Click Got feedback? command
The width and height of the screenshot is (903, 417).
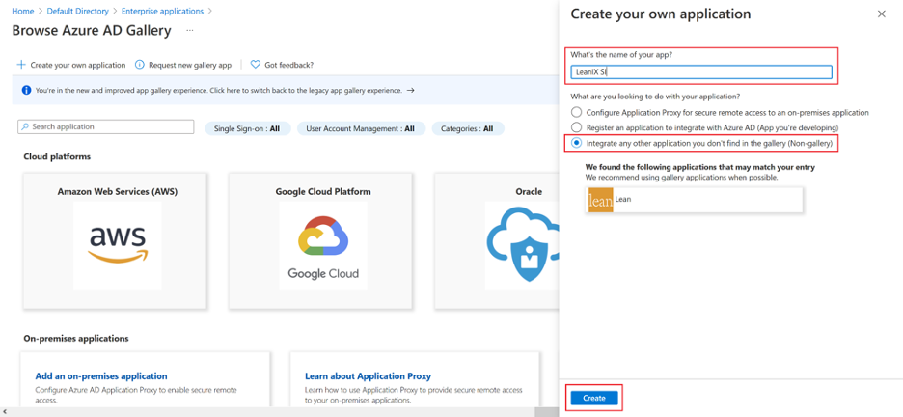pos(282,65)
